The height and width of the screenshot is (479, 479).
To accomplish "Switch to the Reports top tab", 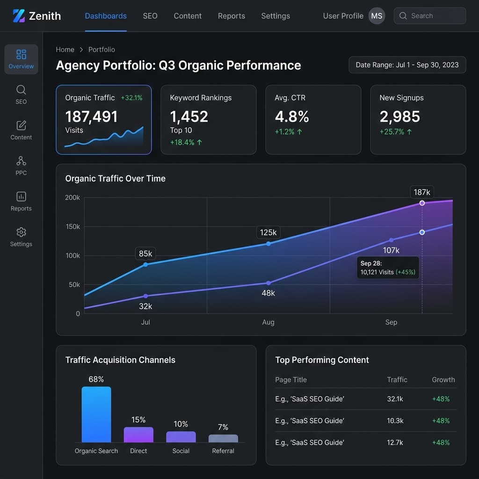I will [x=231, y=16].
